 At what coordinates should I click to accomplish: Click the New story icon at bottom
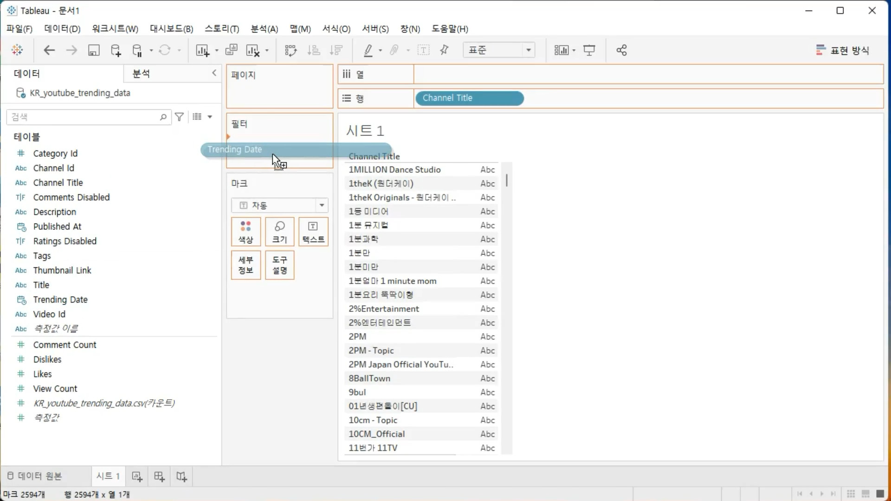181,476
